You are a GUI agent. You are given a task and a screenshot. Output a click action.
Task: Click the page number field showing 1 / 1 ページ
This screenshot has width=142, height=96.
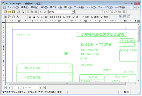tap(25, 87)
